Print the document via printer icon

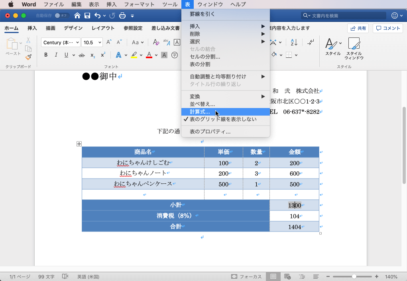click(x=122, y=16)
